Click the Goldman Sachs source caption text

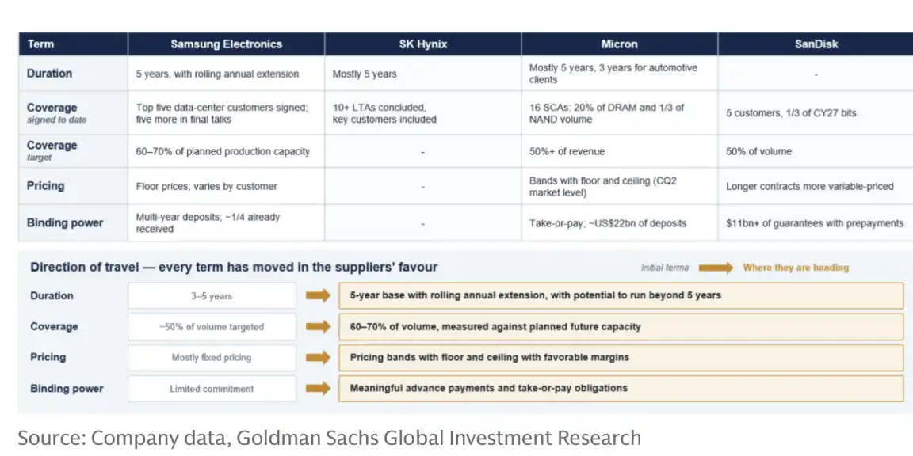click(x=330, y=437)
